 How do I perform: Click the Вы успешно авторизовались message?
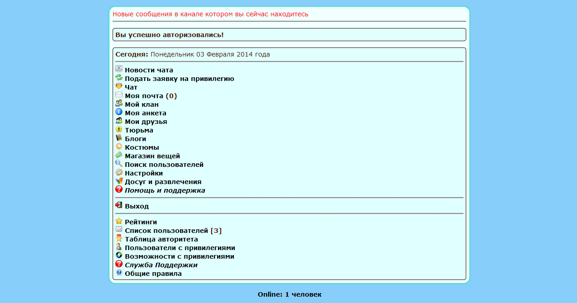[x=170, y=35]
